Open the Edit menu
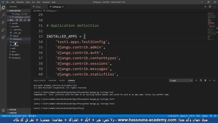This screenshot has height=123, width=218. pyautogui.click(x=13, y=2)
